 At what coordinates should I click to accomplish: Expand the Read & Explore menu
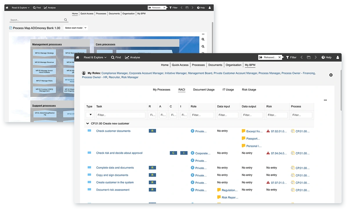pos(95,57)
